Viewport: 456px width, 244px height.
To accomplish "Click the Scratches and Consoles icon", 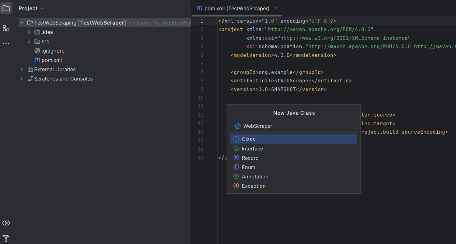I will tap(30, 79).
